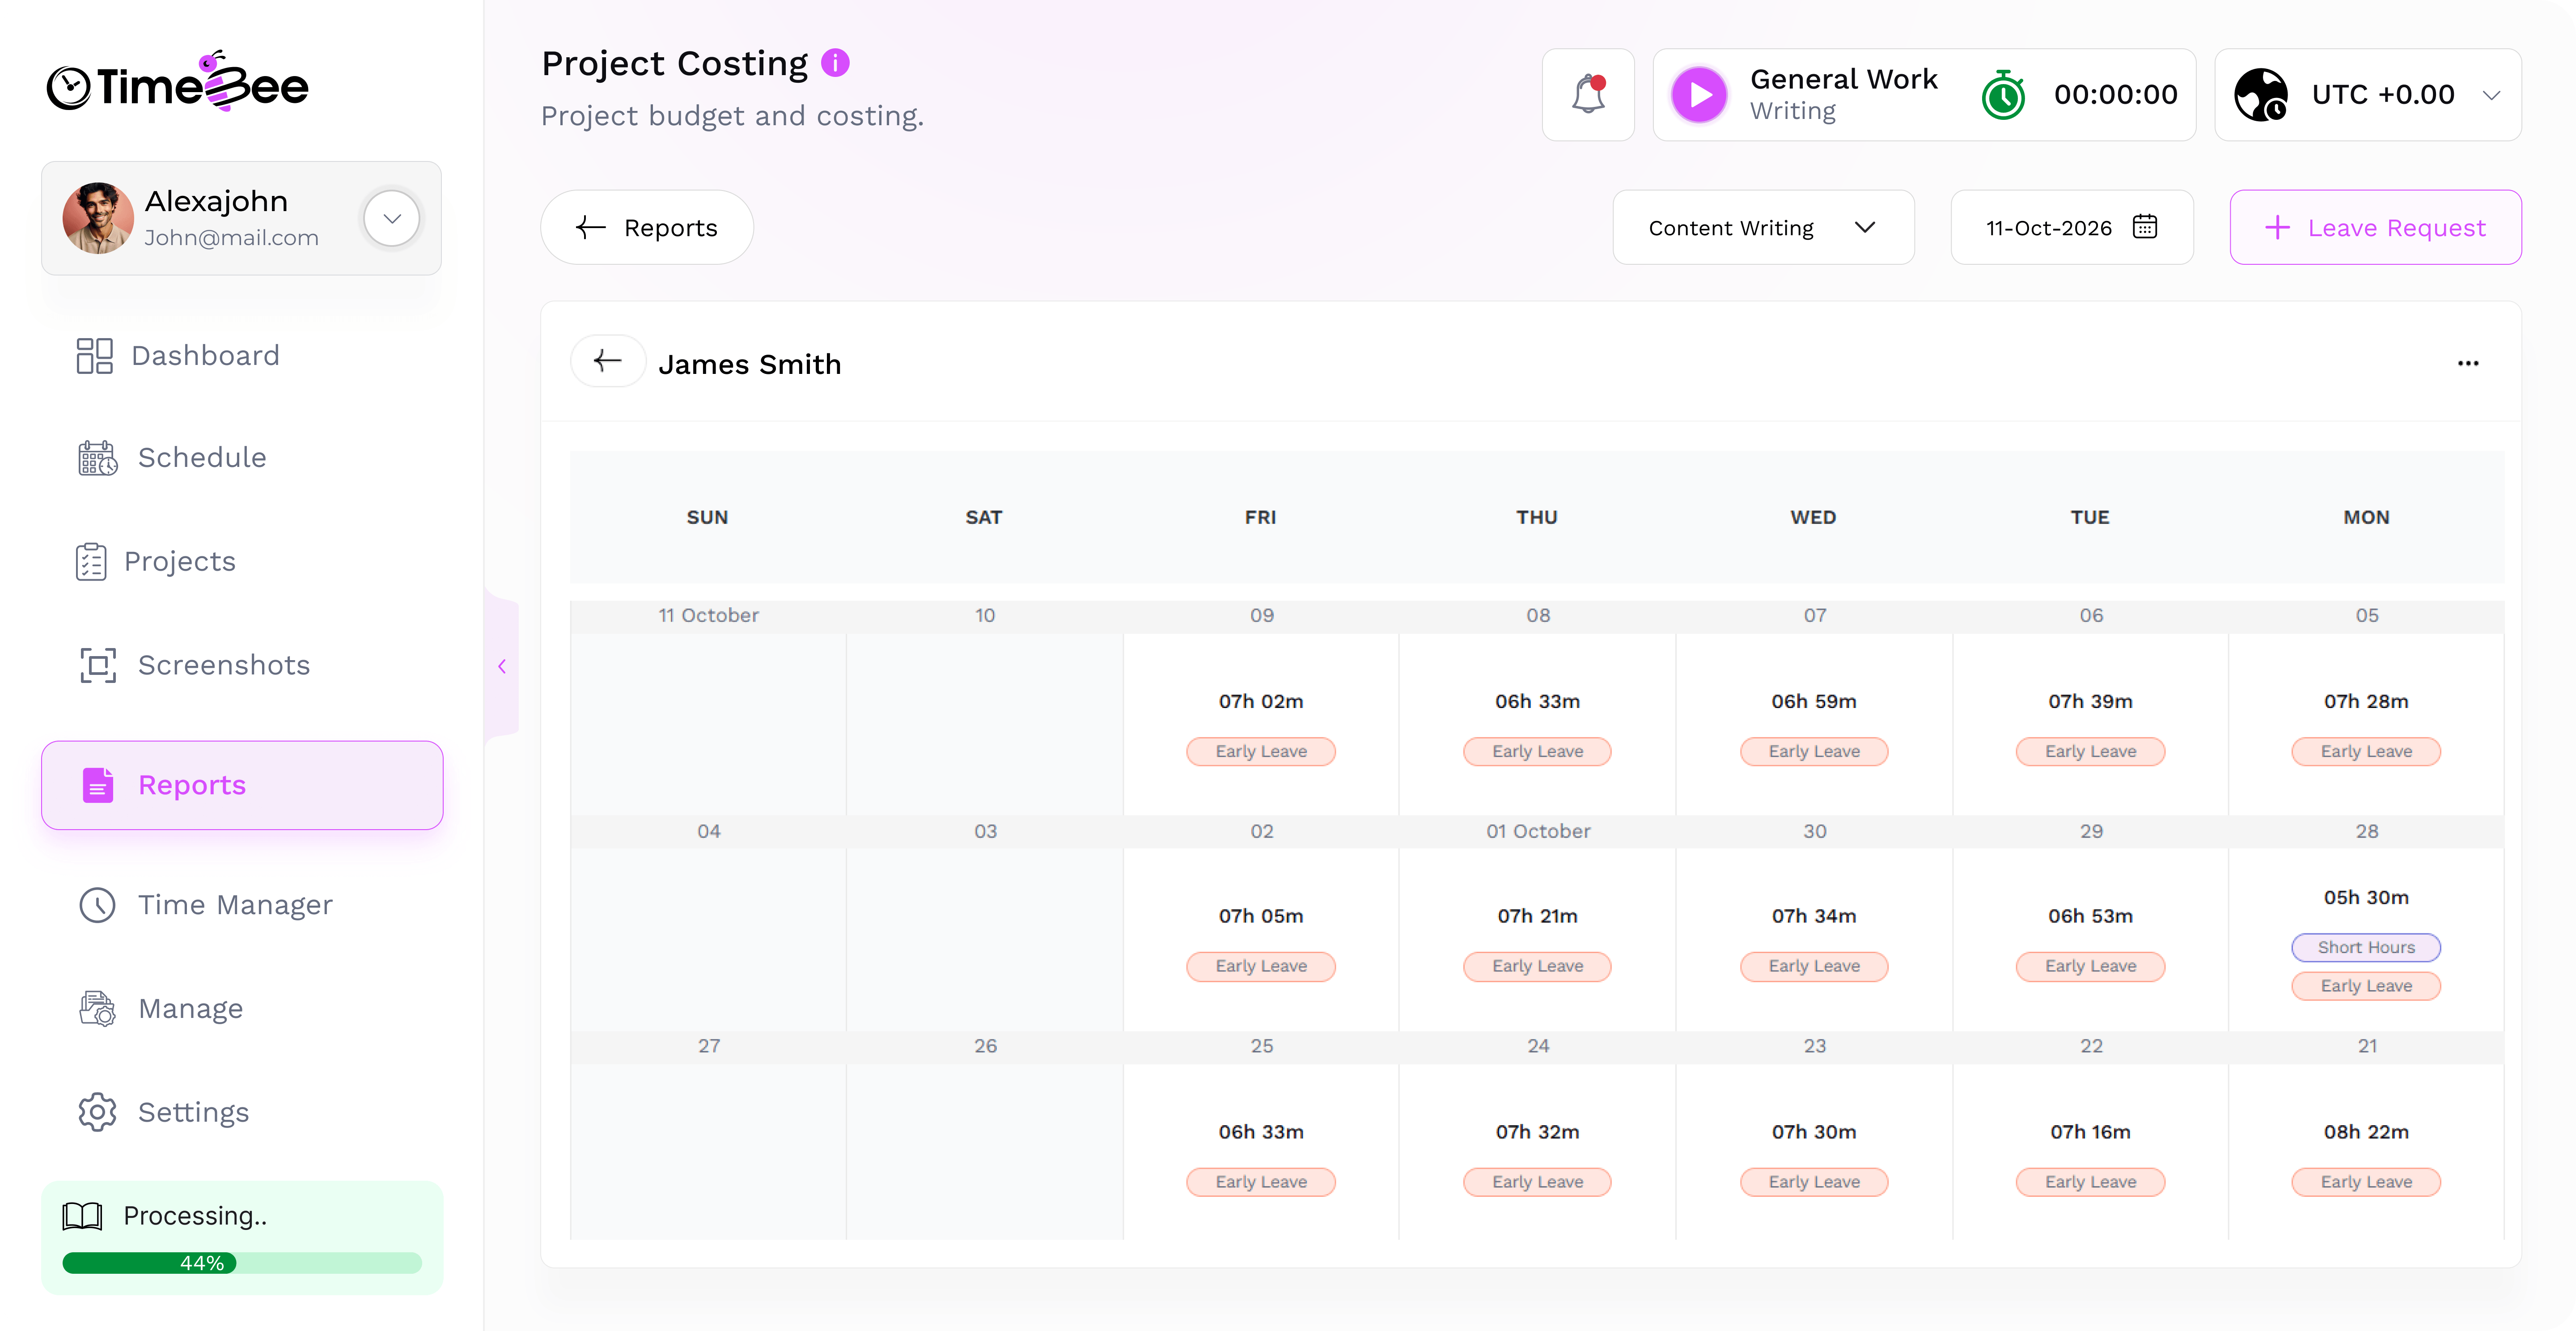Click Early Leave tag under 07h 21m

coord(1537,966)
